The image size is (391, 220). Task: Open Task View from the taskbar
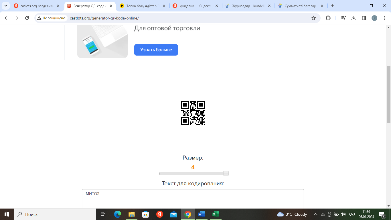[103, 214]
